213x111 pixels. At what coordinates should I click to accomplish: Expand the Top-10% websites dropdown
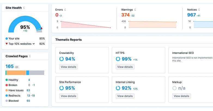(x=34, y=44)
